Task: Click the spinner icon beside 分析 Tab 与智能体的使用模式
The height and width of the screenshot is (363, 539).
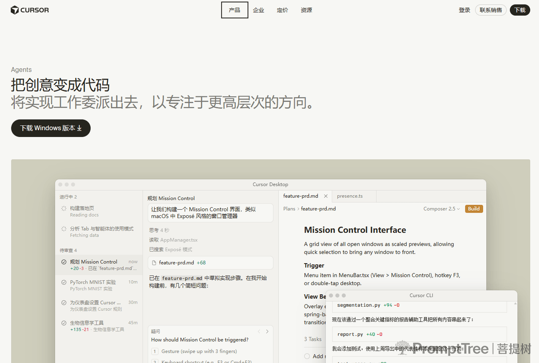Action: click(64, 229)
